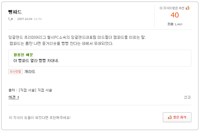Click the 이 지식이 받은 추천 label
The image size is (200, 131).
coord(172,8)
